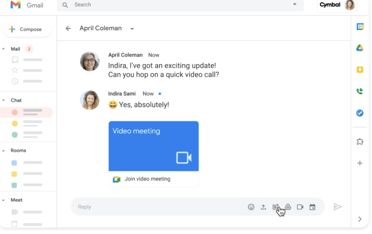This screenshot has height=234, width=372.
Task: Open snoozed mail via clock icon
Action: (15, 81)
